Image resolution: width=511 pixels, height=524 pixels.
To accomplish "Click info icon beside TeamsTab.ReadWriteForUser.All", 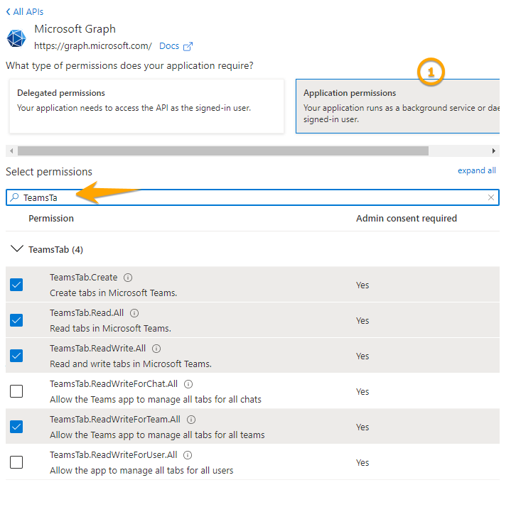I will pyautogui.click(x=188, y=455).
